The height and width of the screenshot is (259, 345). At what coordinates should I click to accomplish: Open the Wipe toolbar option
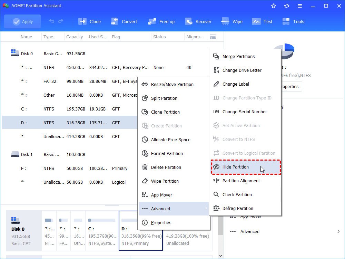232,21
